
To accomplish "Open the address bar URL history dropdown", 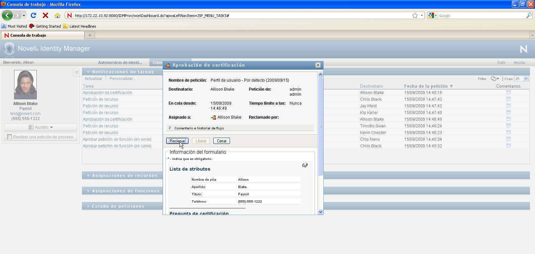I will point(422,15).
